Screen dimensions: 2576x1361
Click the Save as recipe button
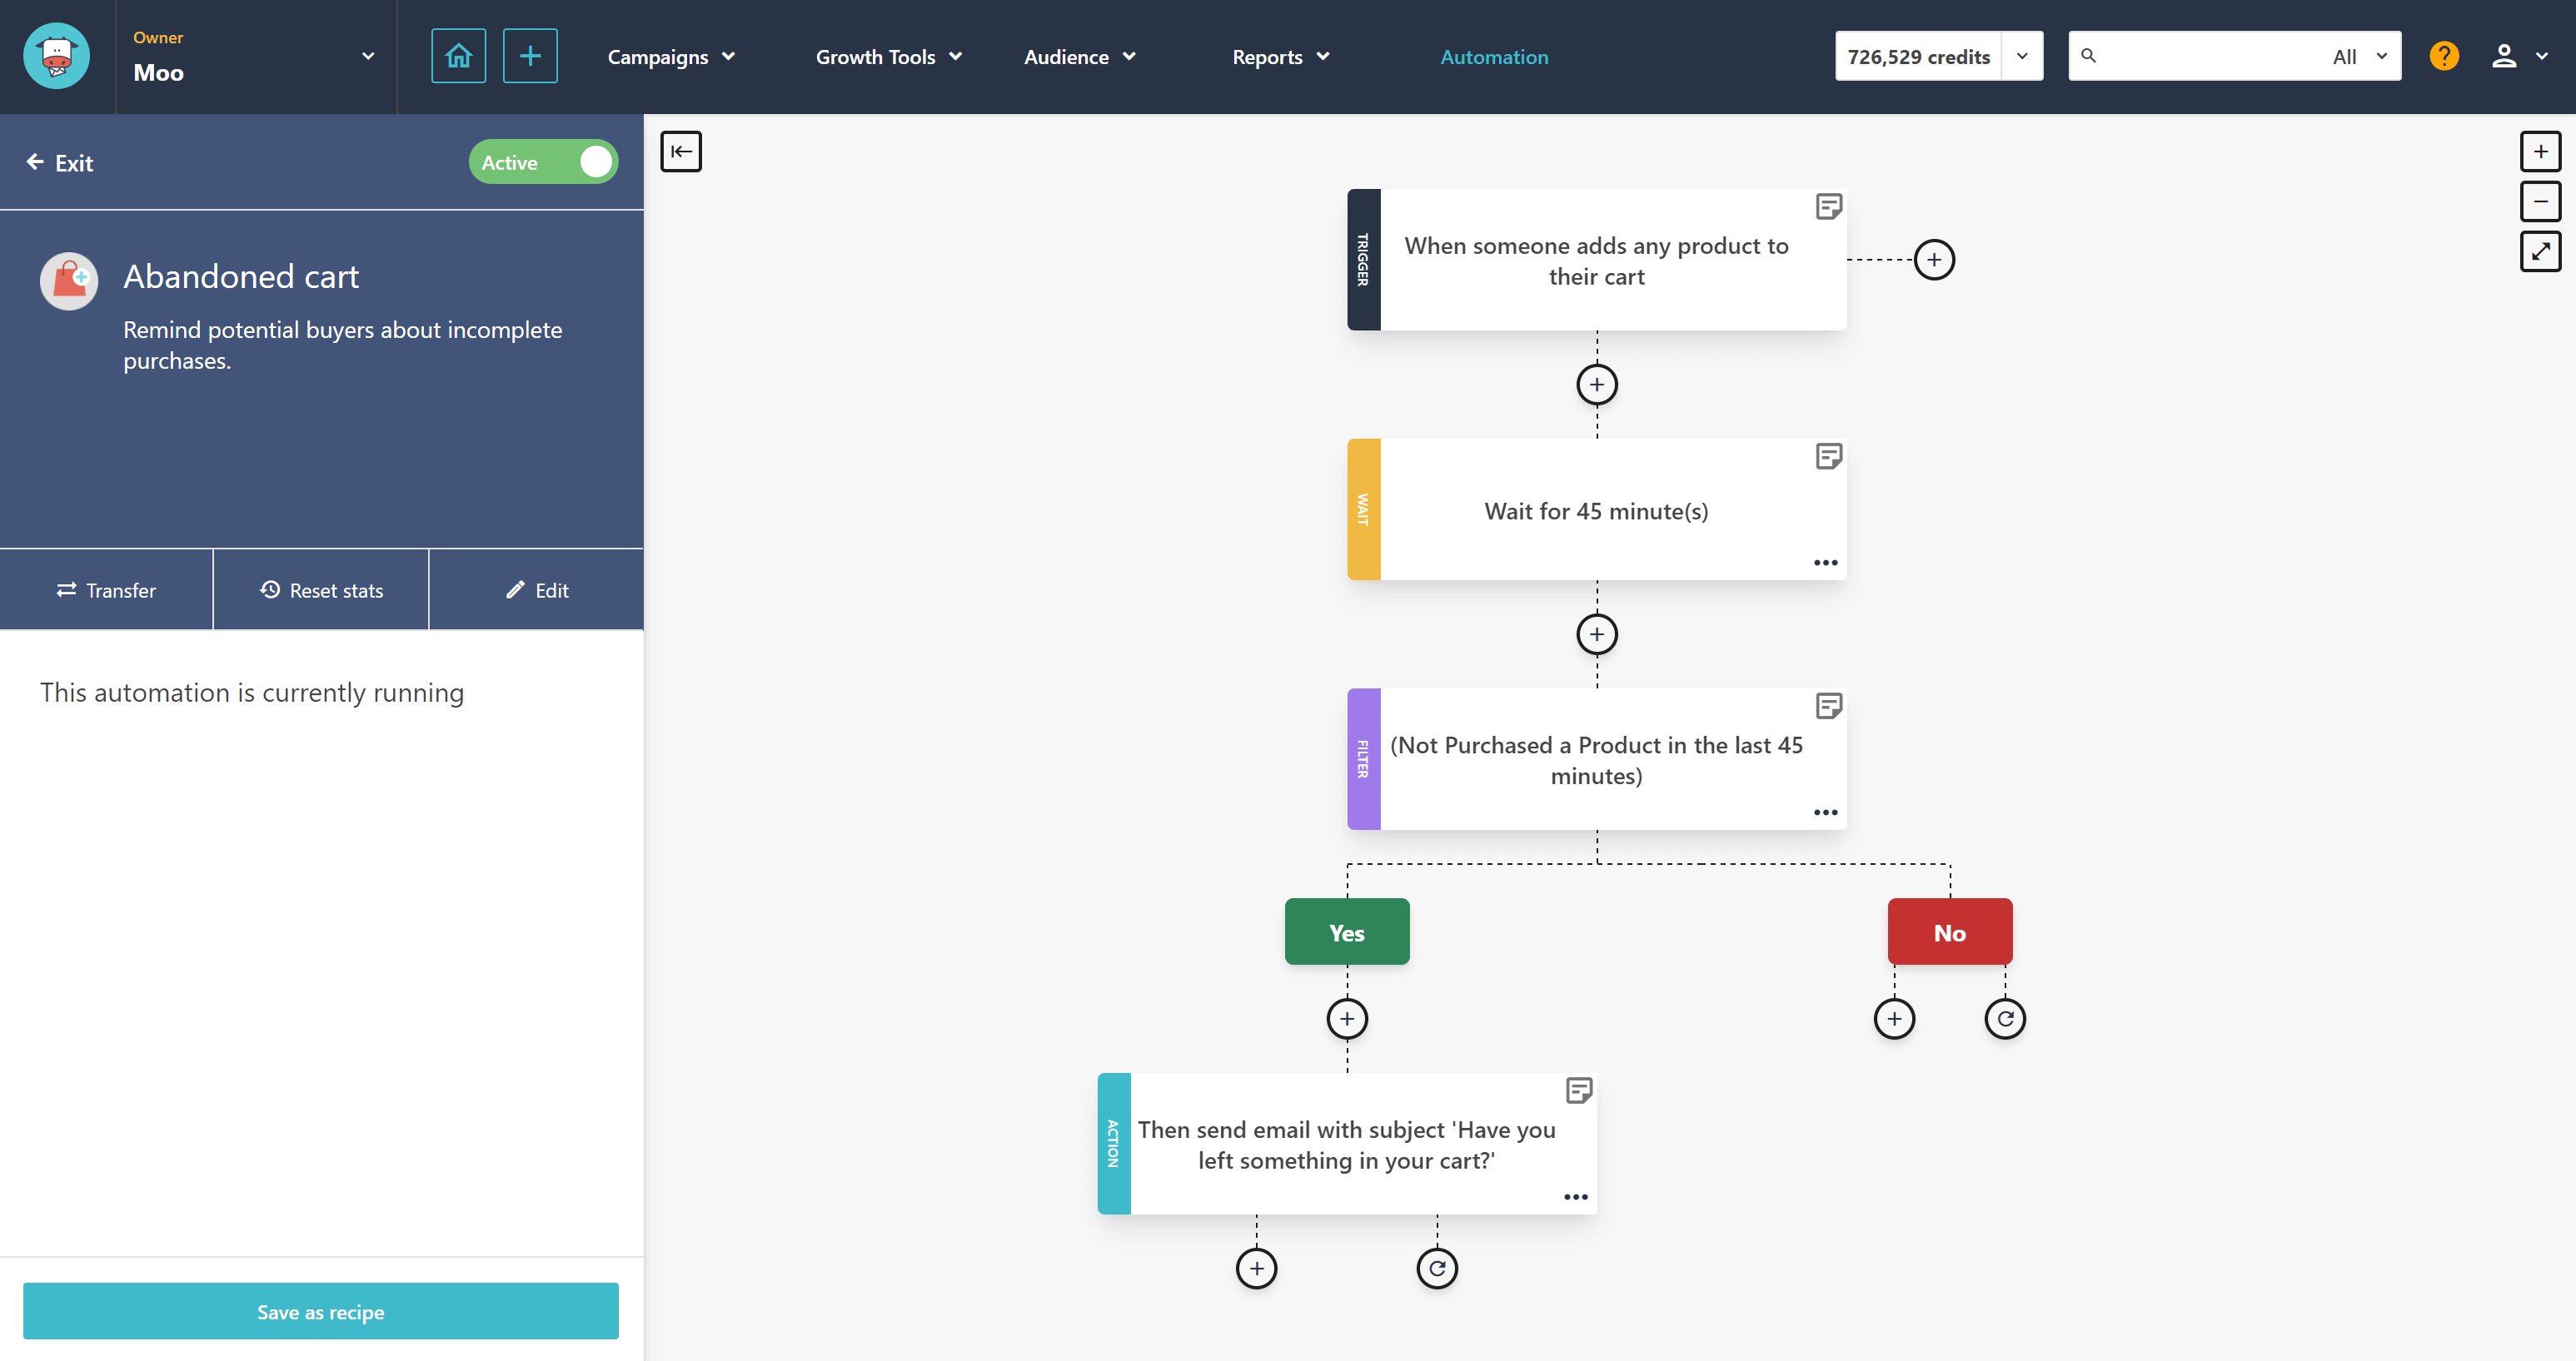point(321,1311)
